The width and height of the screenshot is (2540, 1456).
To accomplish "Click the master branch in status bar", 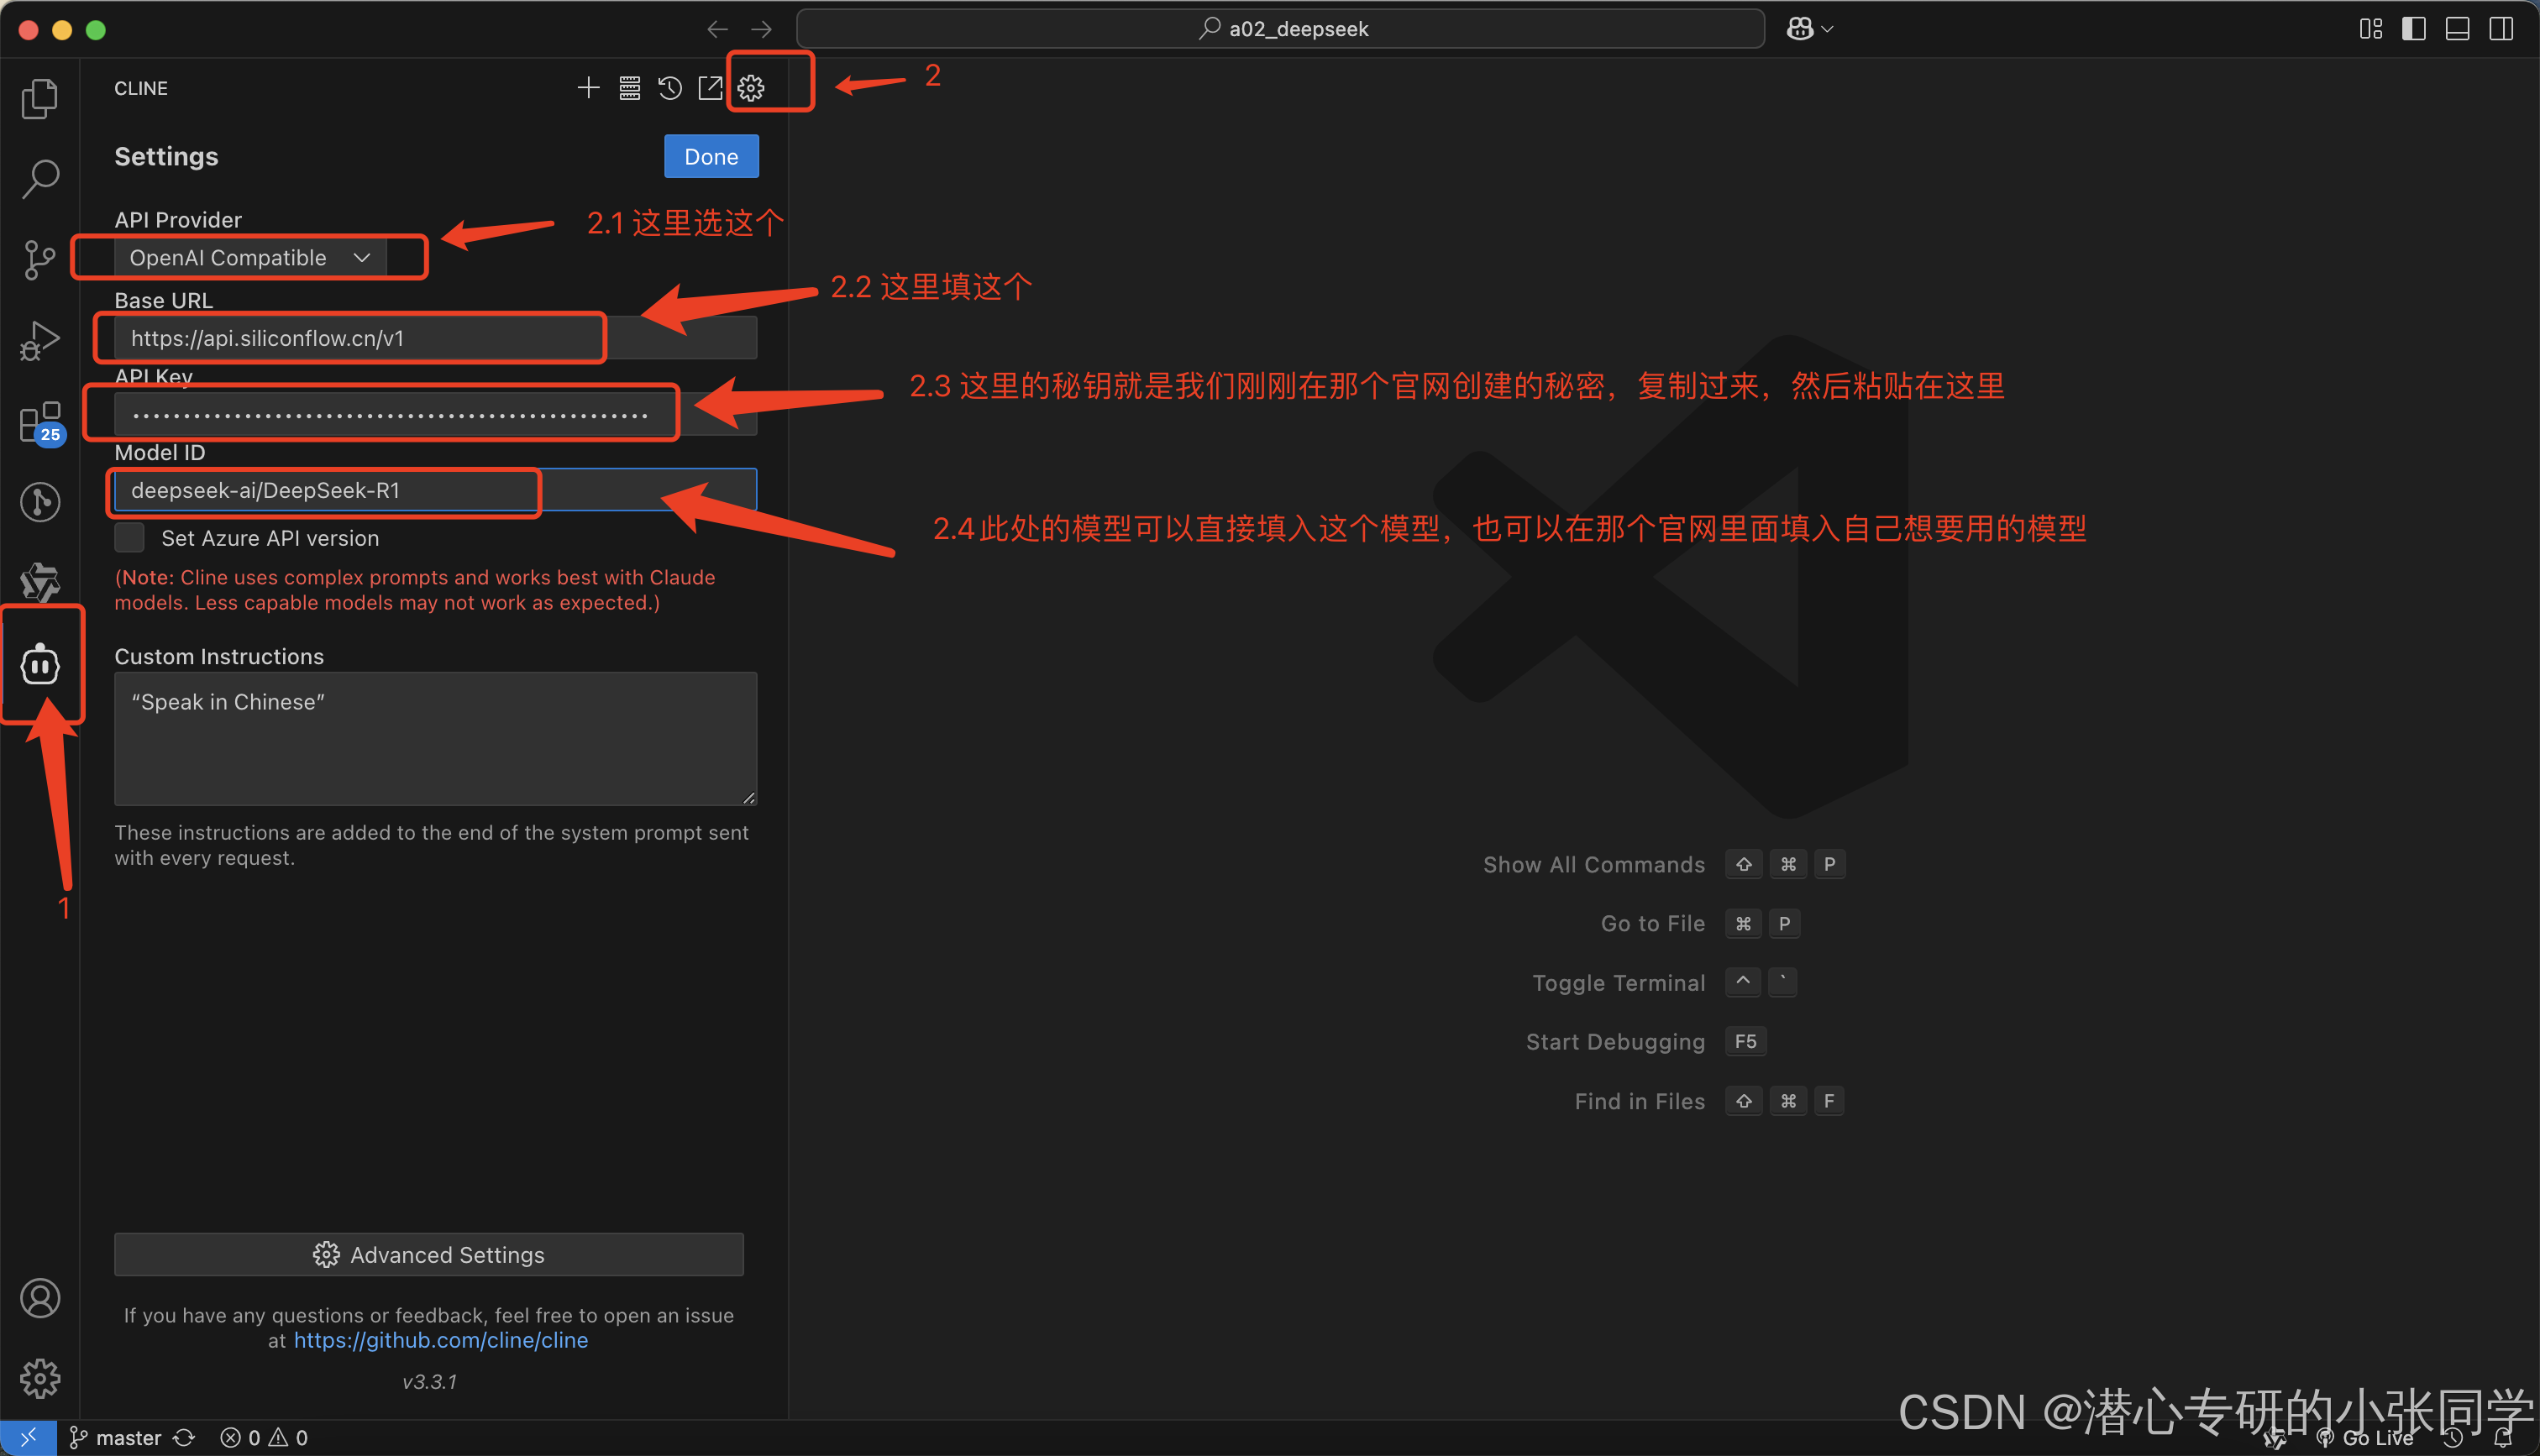I will coord(127,1437).
